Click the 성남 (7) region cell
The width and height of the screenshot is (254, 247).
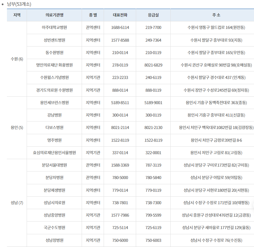click(17, 203)
